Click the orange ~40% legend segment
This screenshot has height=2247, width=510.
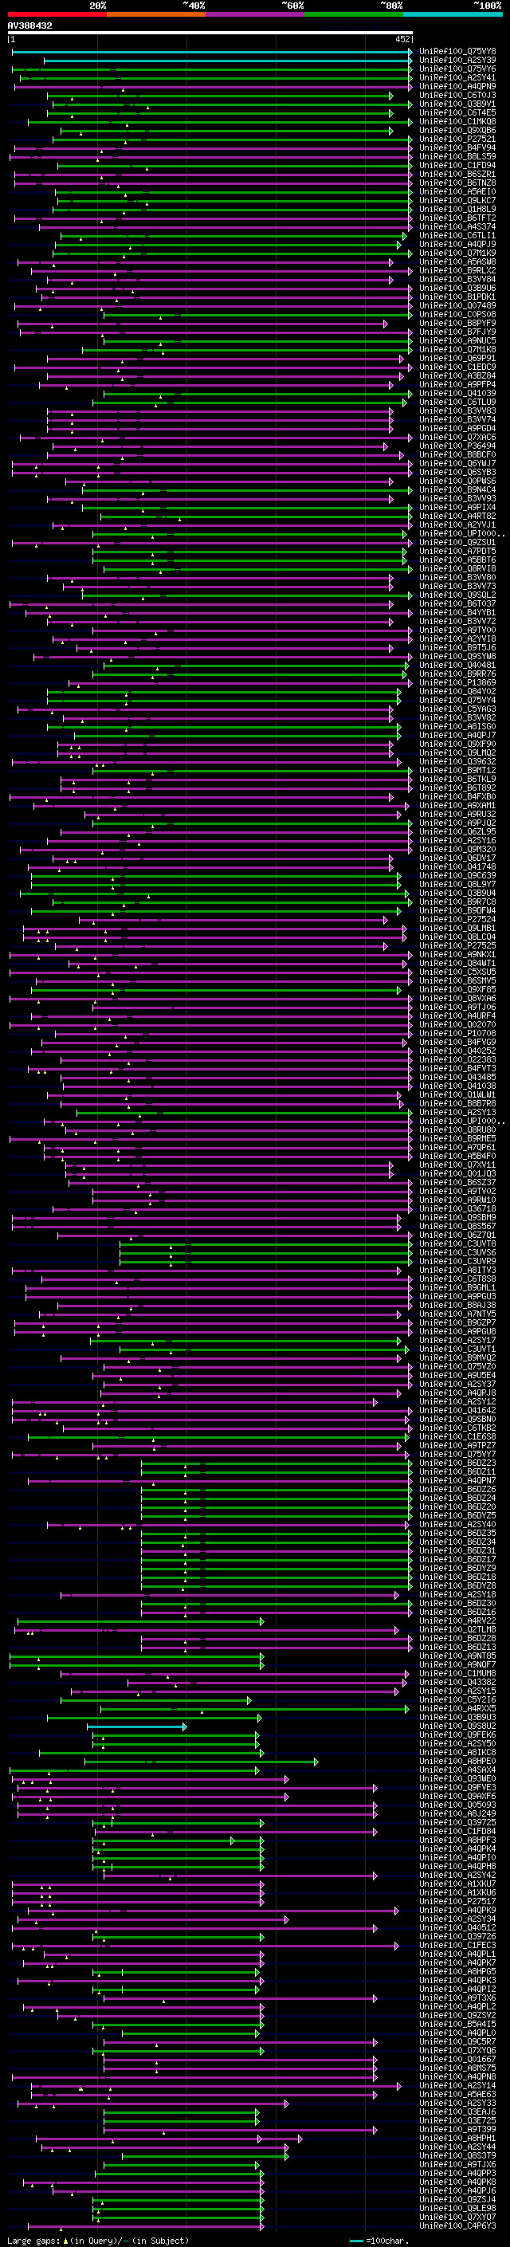click(156, 15)
